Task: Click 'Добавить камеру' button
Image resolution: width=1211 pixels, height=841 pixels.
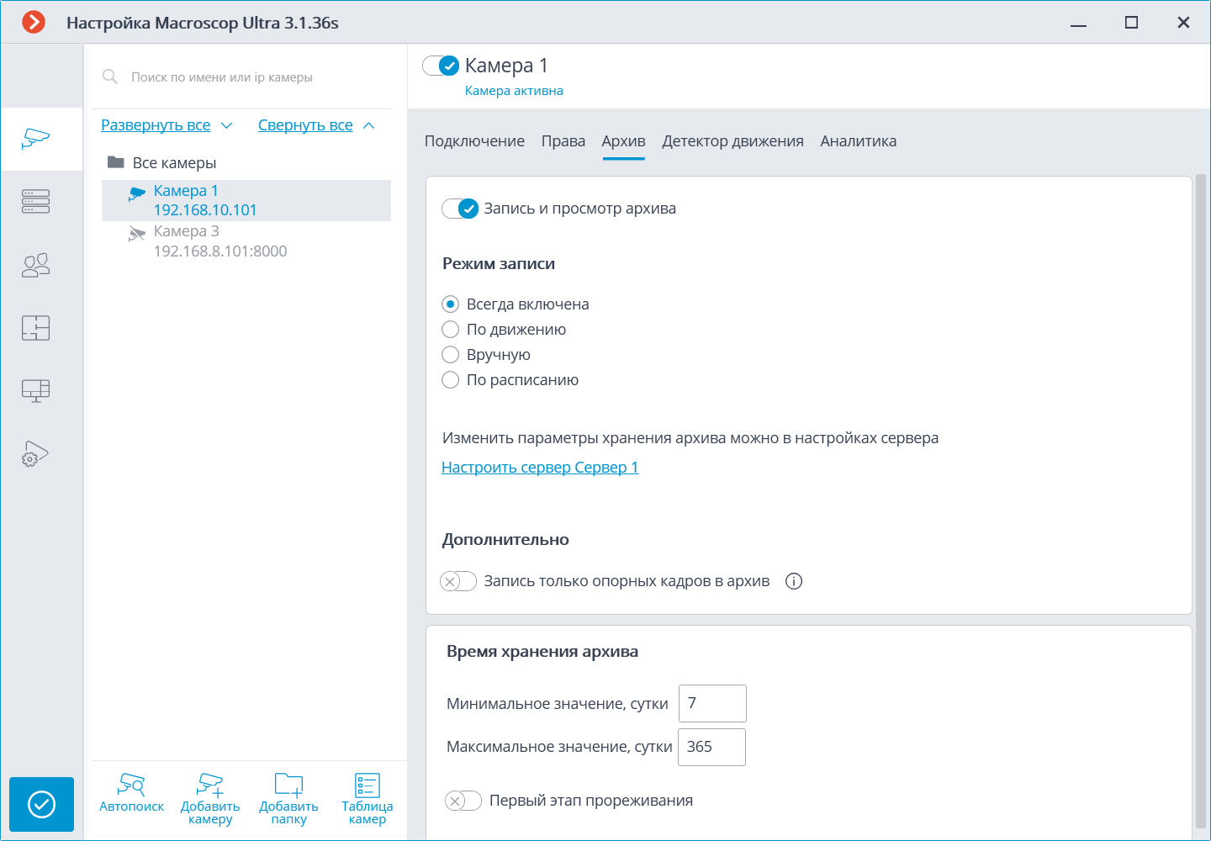Action: pos(210,799)
